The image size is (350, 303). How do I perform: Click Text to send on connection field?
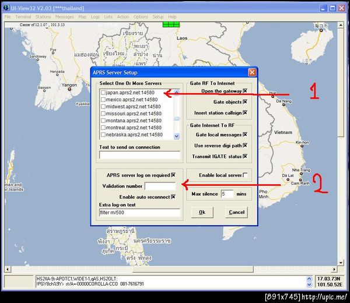click(140, 155)
